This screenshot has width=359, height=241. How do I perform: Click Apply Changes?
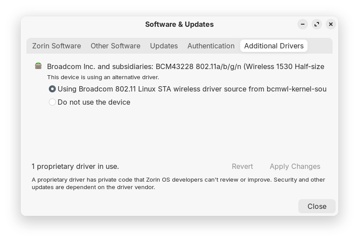click(x=295, y=166)
